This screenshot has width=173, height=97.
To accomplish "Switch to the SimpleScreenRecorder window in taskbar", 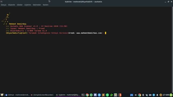I will [x=42, y=95].
